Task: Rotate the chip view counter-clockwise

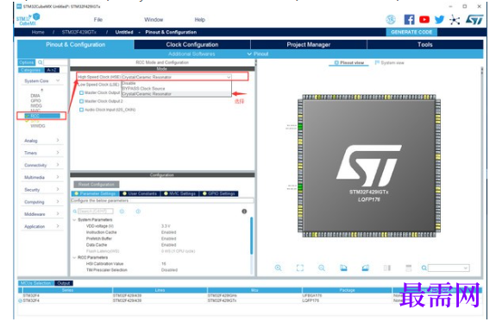Action: pyautogui.click(x=366, y=268)
